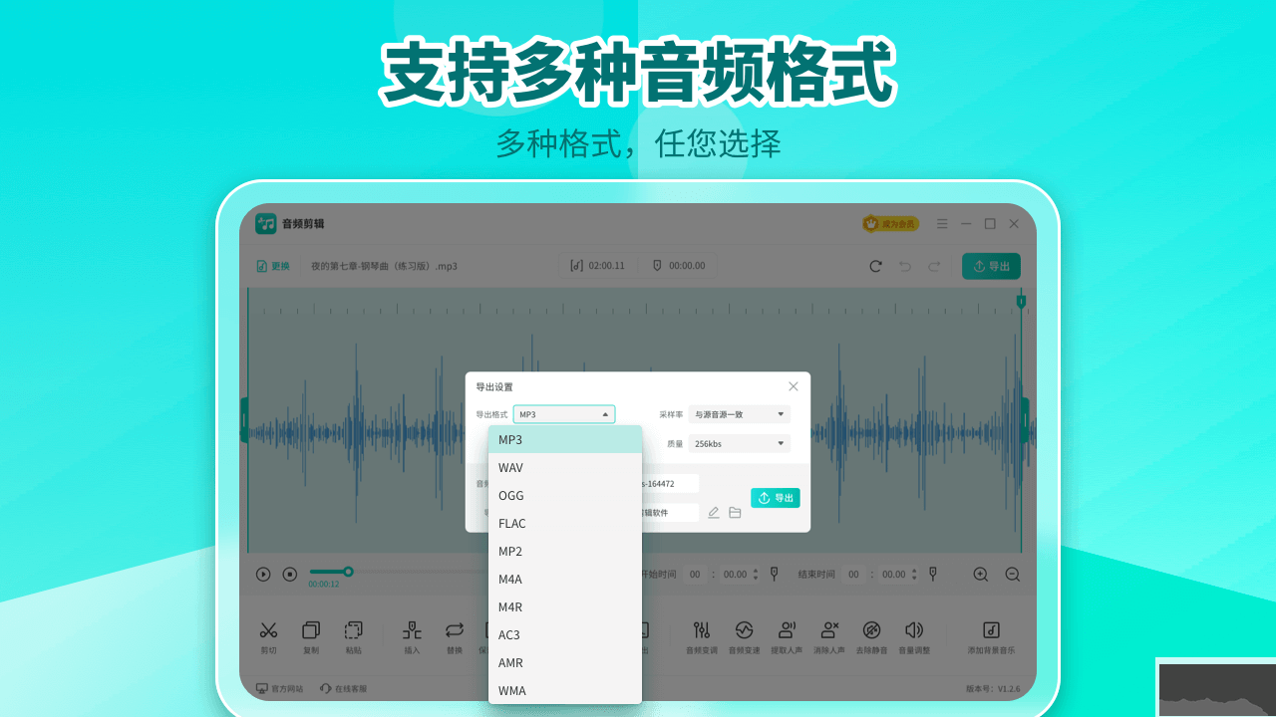The image size is (1276, 717).
Task: Click the top-right 导出 export button
Action: click(991, 266)
